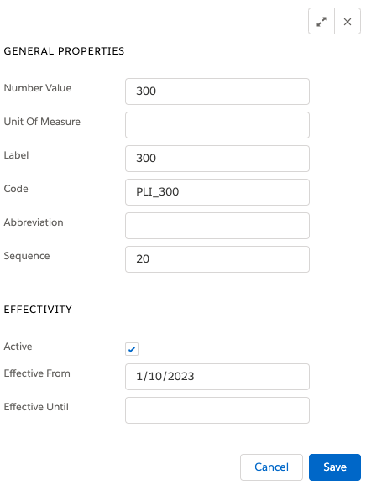Click the Unit Of Measure label

(42, 122)
